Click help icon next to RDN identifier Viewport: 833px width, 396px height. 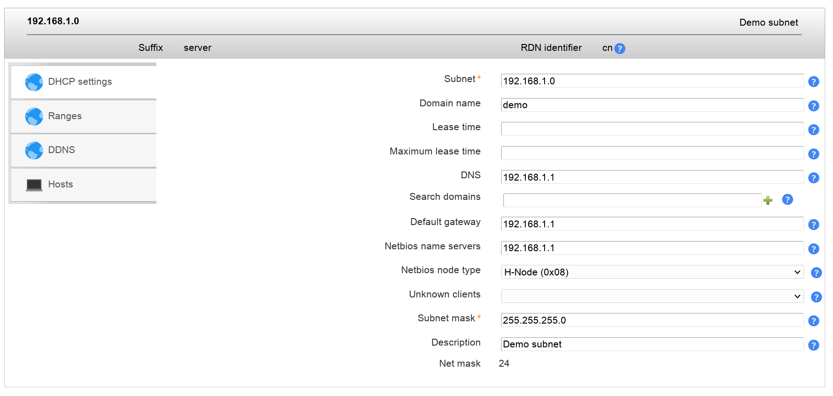click(x=619, y=49)
